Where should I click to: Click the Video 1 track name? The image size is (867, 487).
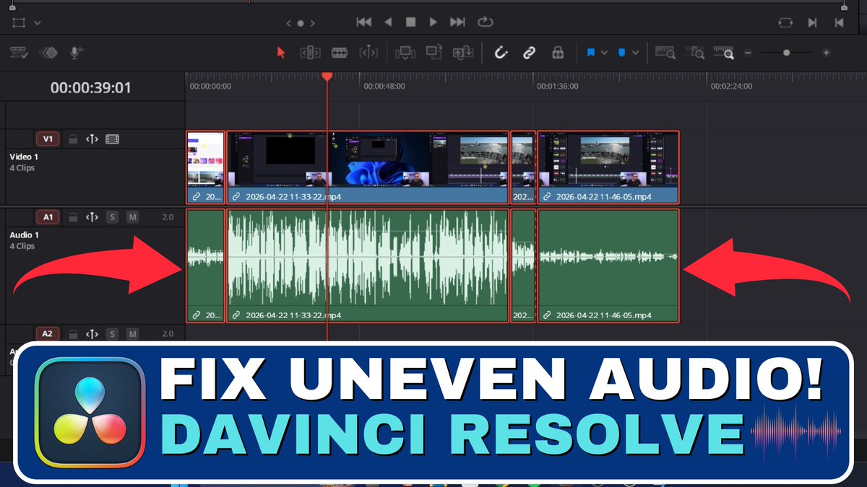(x=24, y=157)
